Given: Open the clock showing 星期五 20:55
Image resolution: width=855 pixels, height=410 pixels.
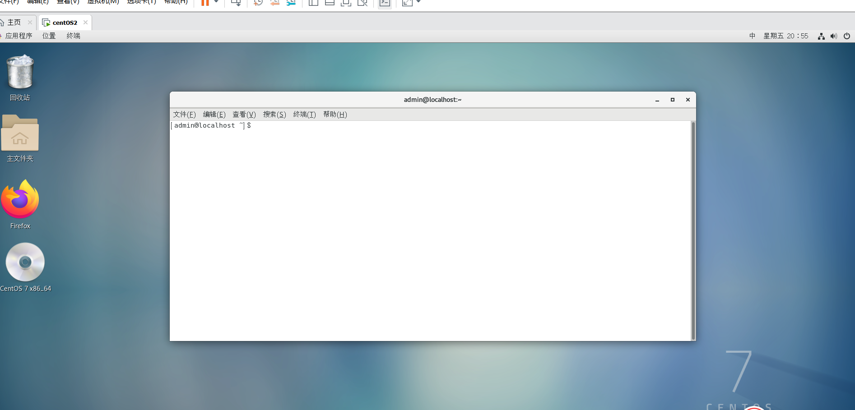Looking at the screenshot, I should (785, 36).
